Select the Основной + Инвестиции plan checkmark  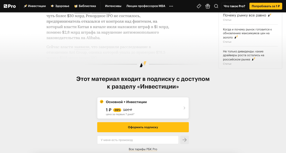[102, 102]
